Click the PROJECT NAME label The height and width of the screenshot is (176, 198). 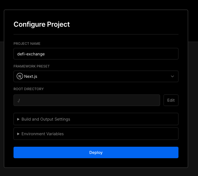tap(27, 44)
